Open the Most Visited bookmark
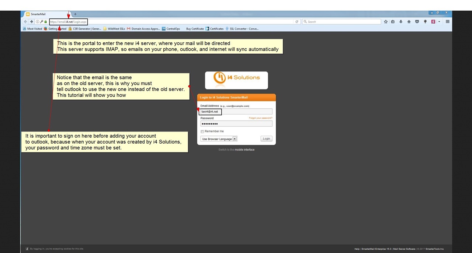The width and height of the screenshot is (472, 253). click(32, 29)
